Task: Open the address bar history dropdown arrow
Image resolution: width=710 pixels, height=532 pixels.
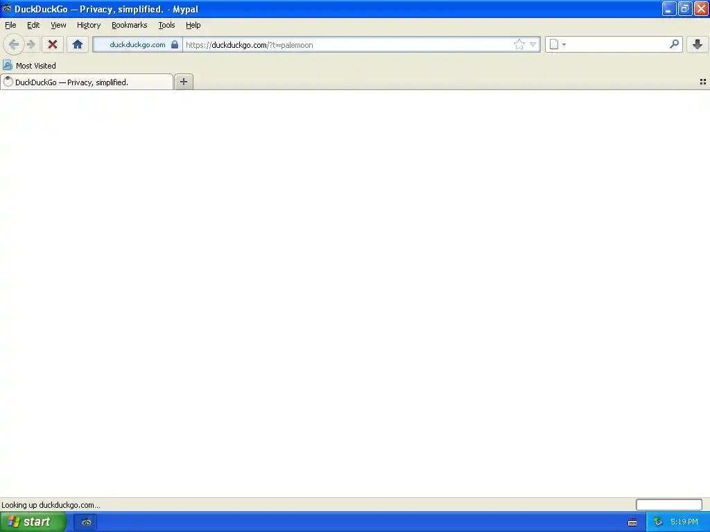Action: [533, 44]
